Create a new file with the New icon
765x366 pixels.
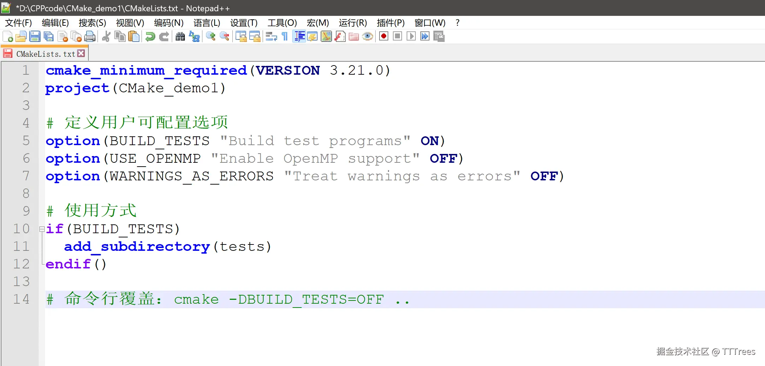click(x=8, y=36)
